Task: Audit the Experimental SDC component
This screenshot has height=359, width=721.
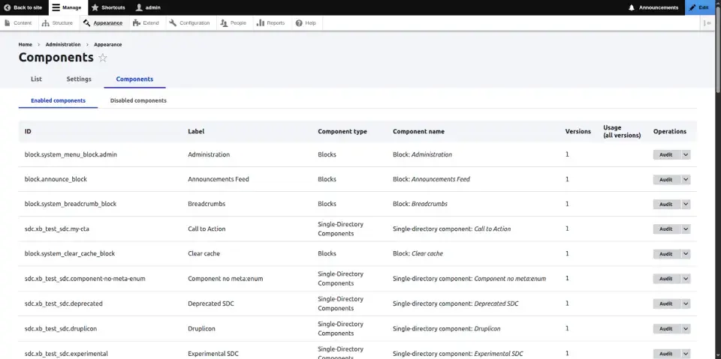Action: (666, 354)
